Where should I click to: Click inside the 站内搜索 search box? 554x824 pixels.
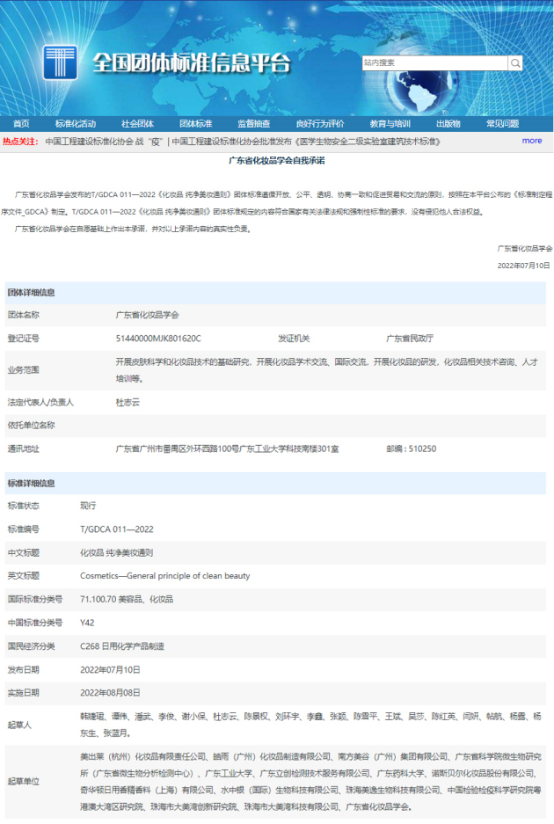434,63
